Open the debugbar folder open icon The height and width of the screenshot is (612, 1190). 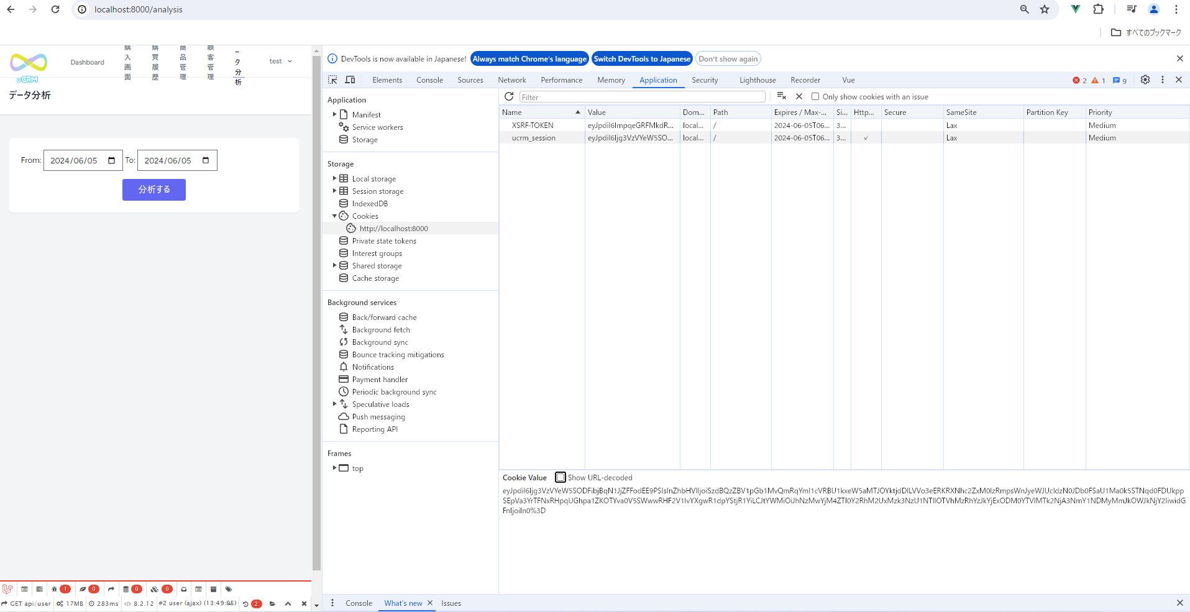[272, 603]
